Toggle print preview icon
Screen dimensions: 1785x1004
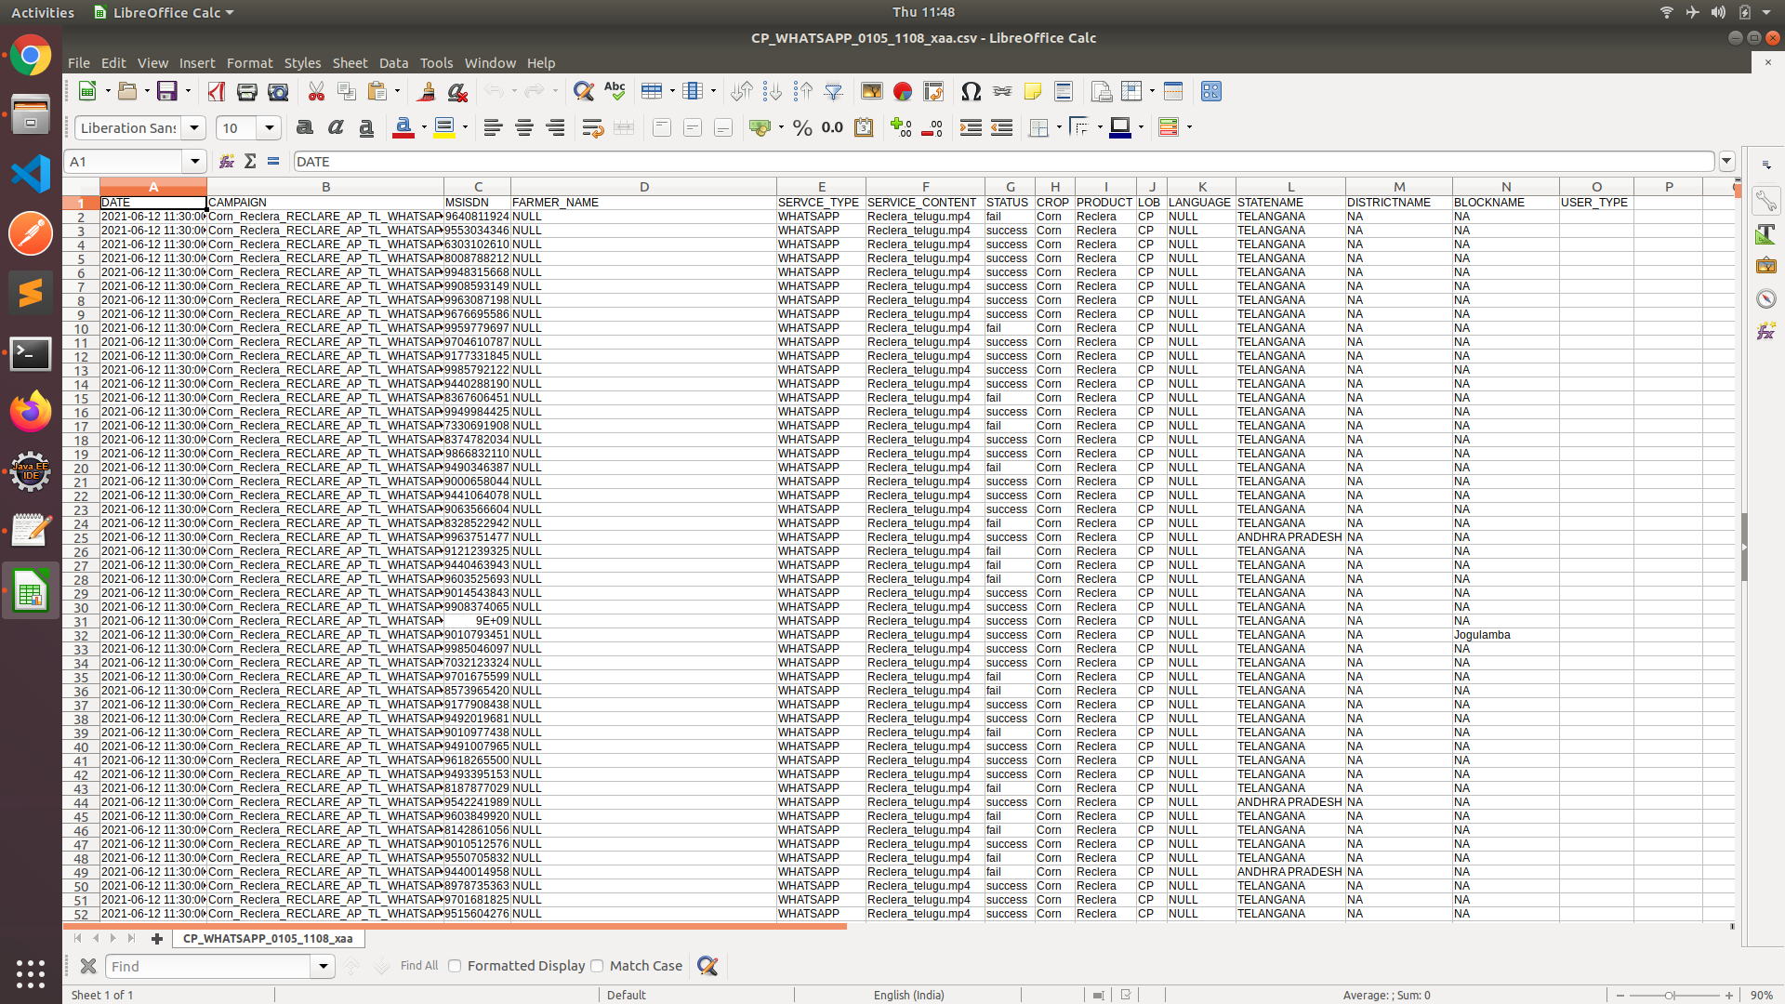278,91
